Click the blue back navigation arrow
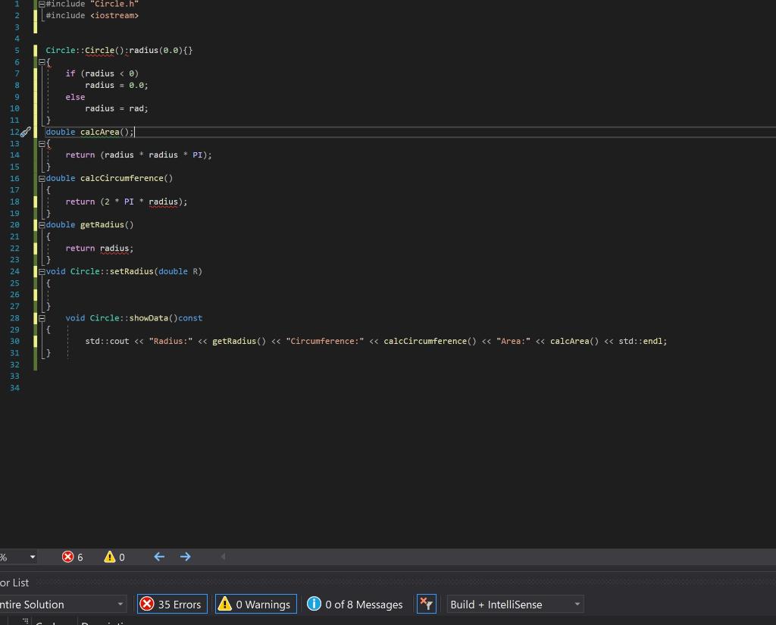Screen dimensions: 776x625 click(158, 557)
